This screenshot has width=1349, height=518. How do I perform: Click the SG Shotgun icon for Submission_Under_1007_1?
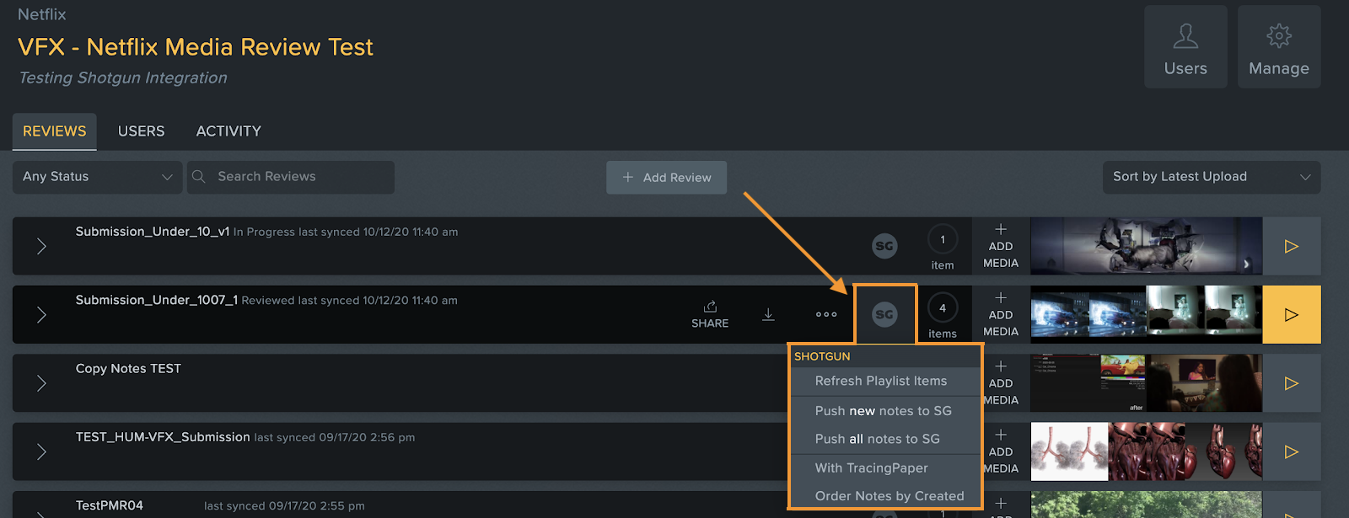pos(884,315)
